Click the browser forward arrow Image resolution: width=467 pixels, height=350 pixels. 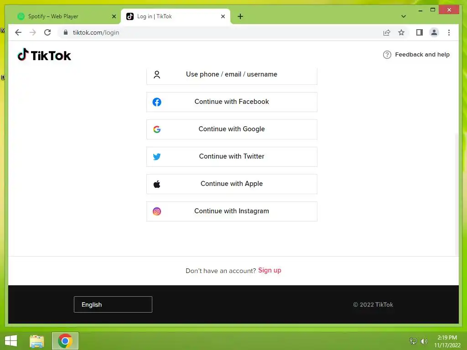(x=33, y=32)
